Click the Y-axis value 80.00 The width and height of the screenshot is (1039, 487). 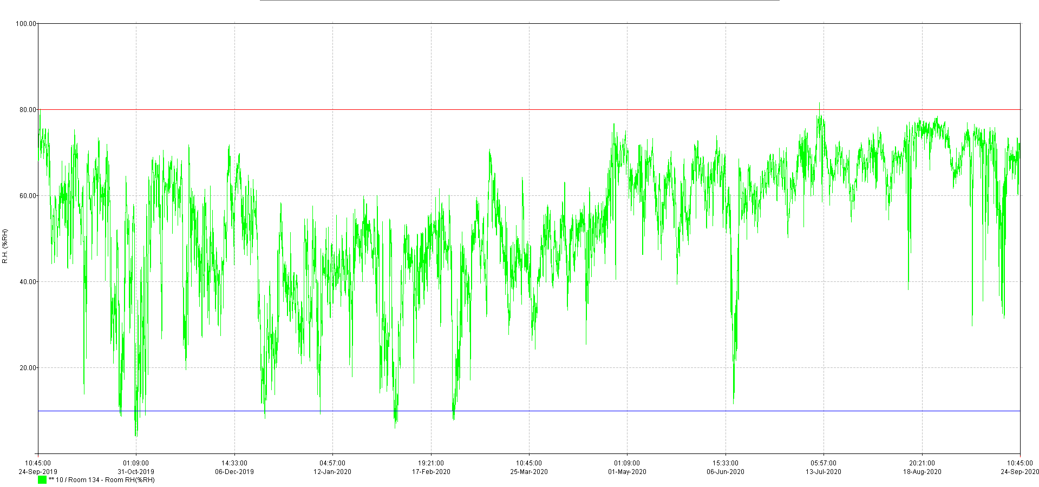click(x=28, y=110)
